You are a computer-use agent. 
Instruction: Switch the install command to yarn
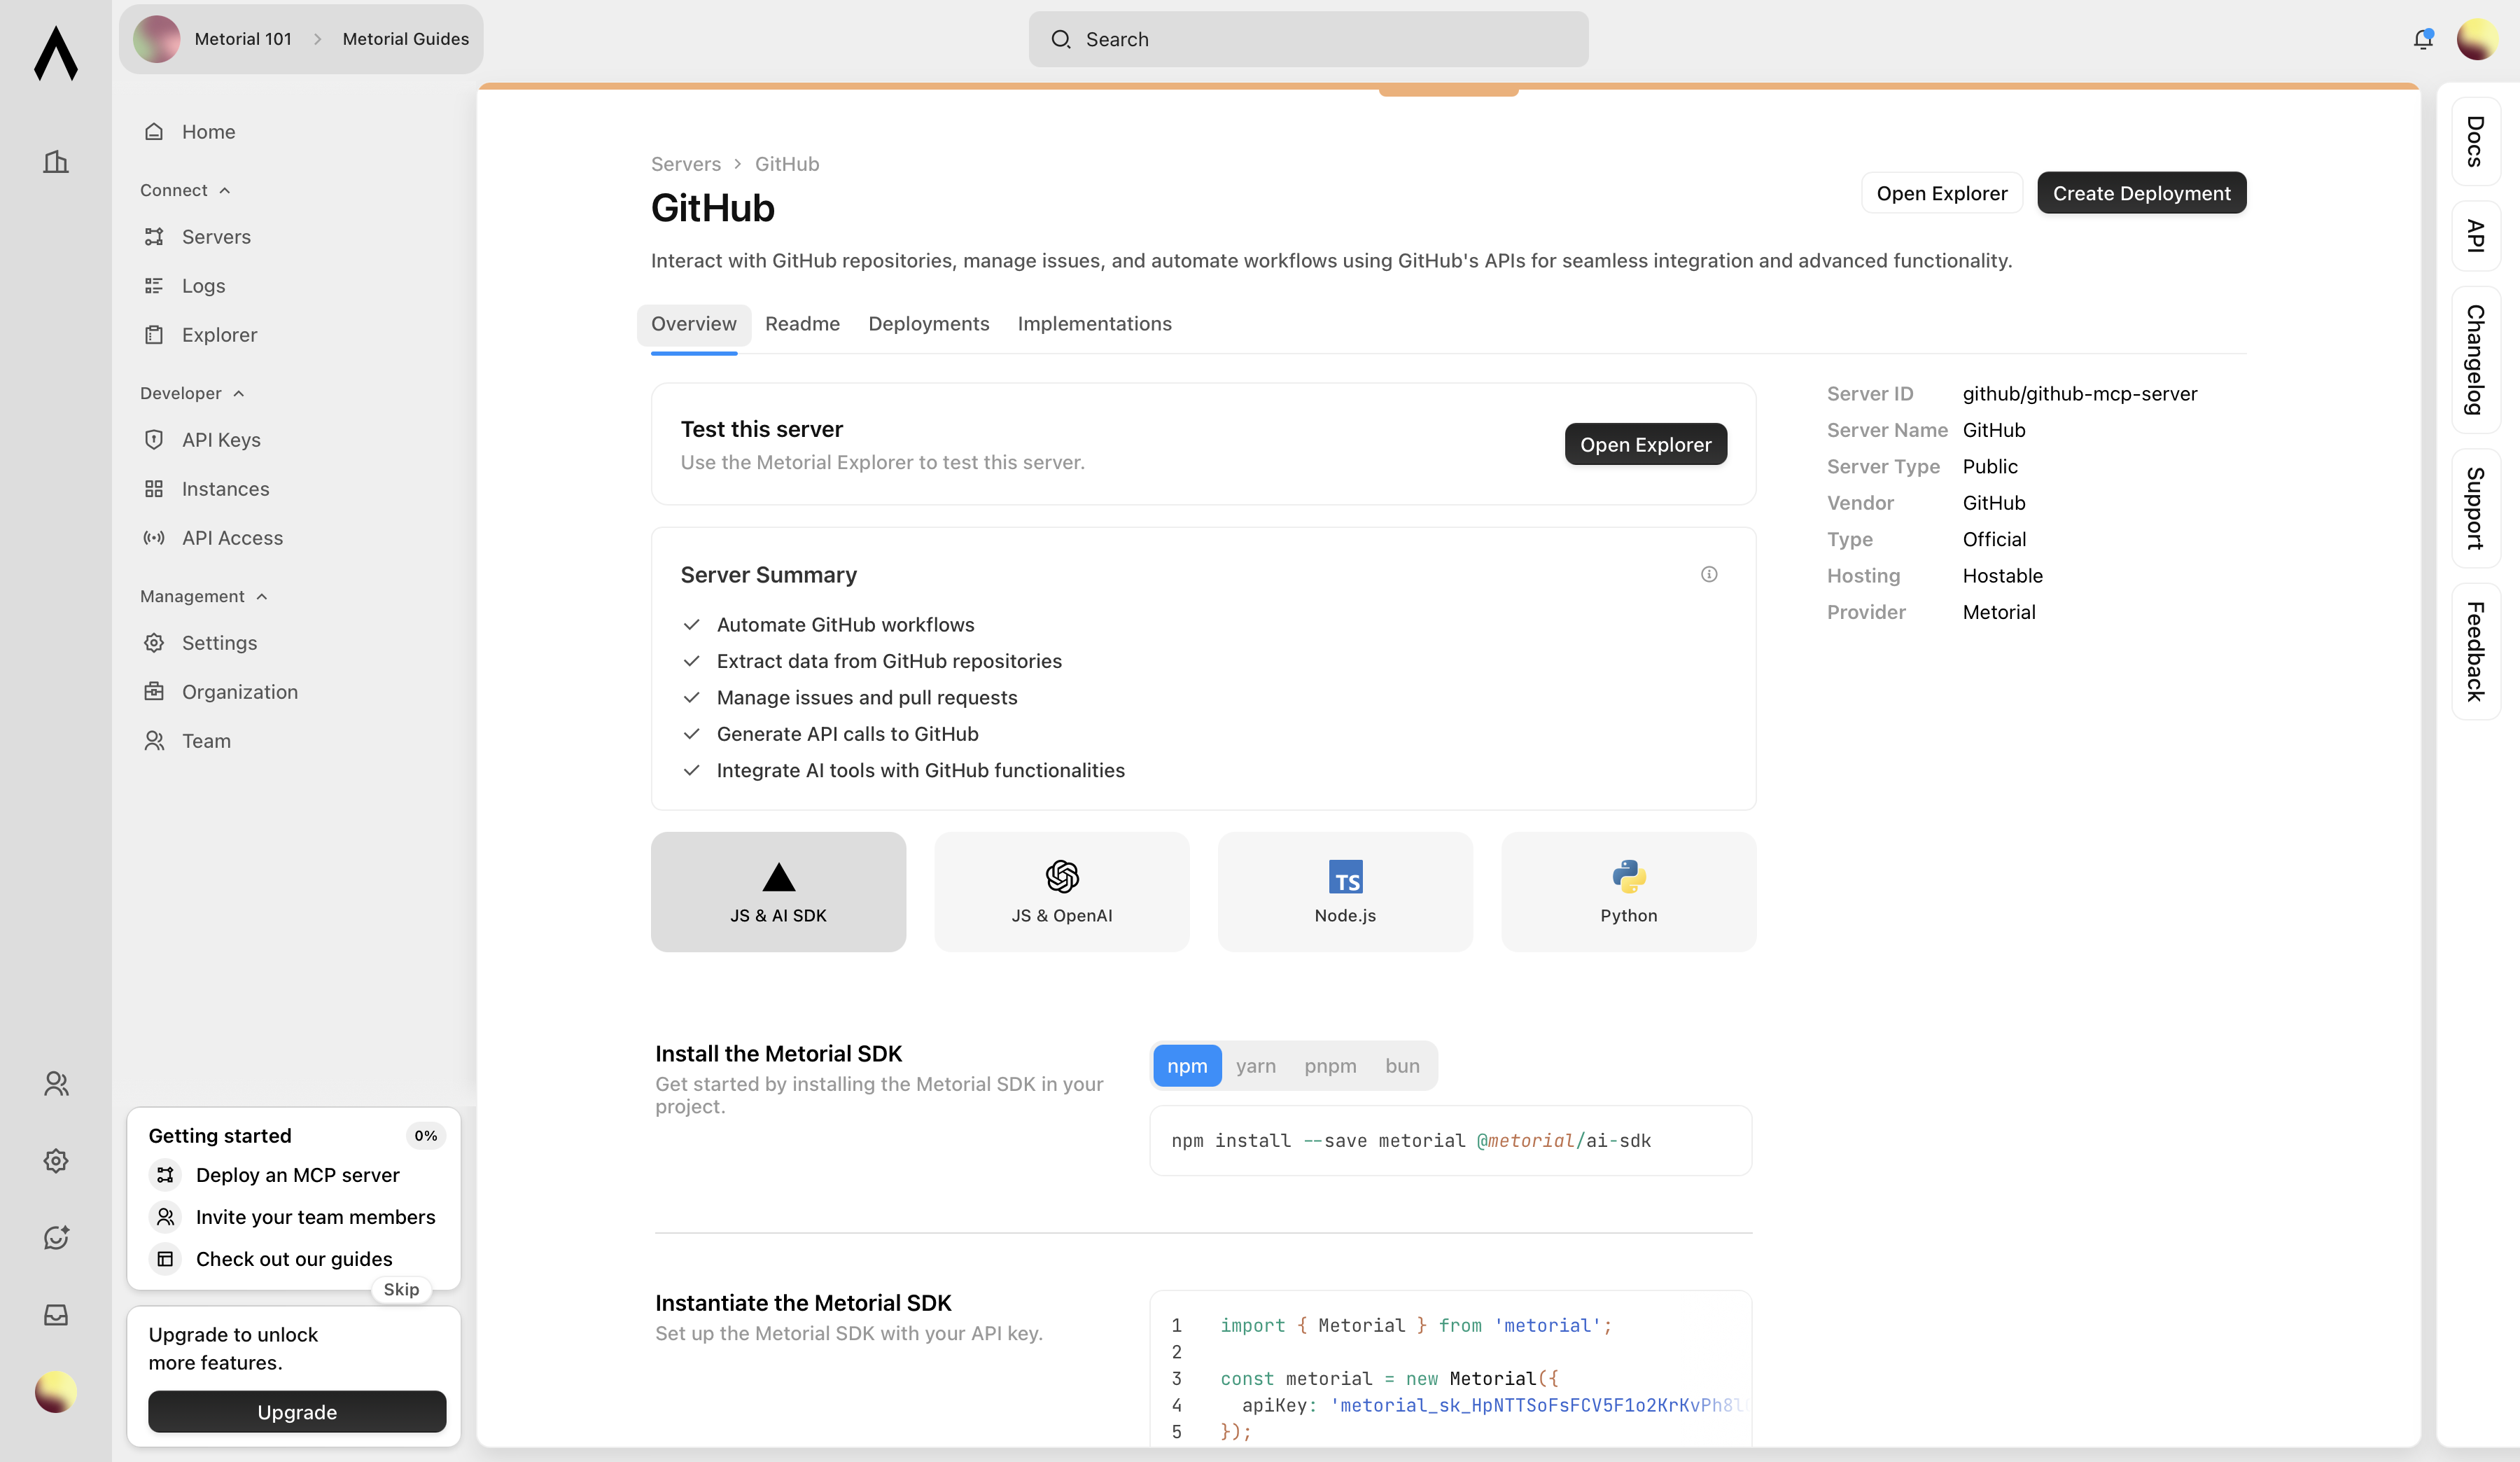(1256, 1066)
